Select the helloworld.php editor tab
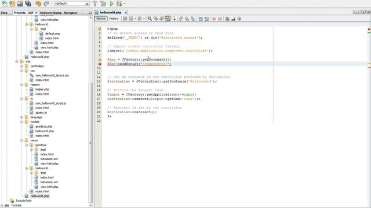 click(x=110, y=13)
